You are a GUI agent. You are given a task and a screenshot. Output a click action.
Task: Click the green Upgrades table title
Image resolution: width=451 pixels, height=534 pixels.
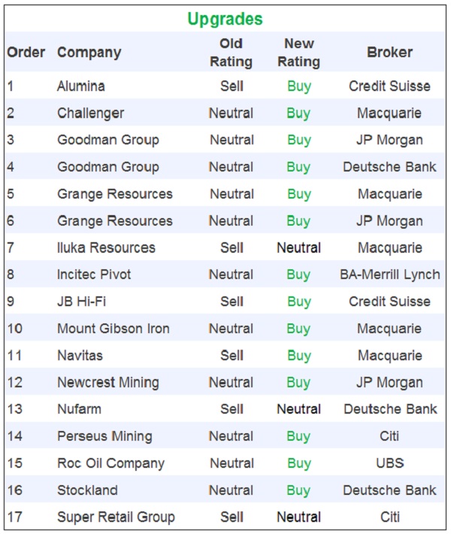coord(225,19)
